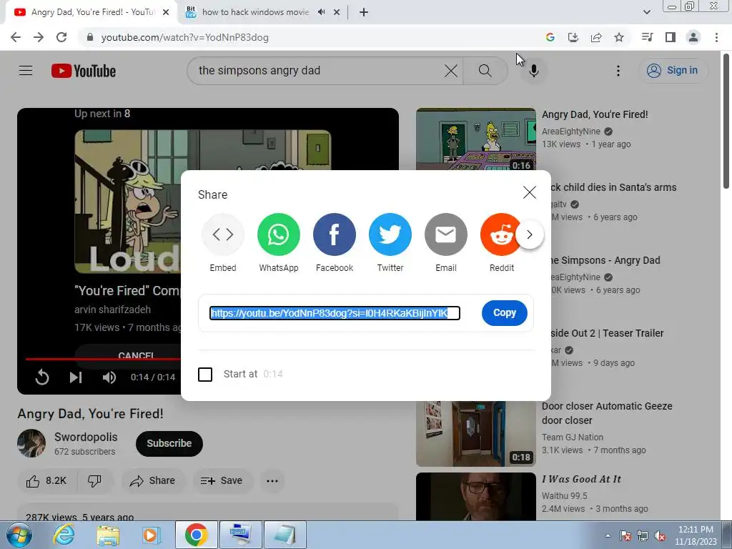Screen dimensions: 732x549
Task: Click the red video progress bar
Action: pos(103,359)
